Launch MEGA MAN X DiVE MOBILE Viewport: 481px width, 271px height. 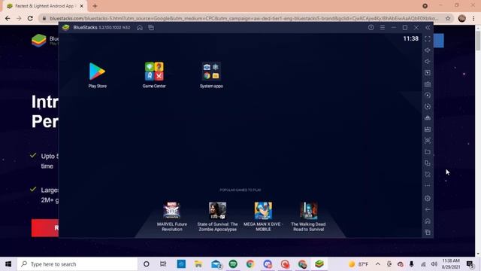(263, 217)
